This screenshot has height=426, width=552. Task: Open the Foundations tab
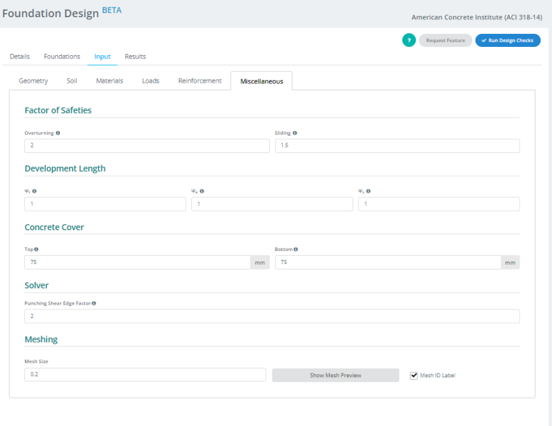62,57
